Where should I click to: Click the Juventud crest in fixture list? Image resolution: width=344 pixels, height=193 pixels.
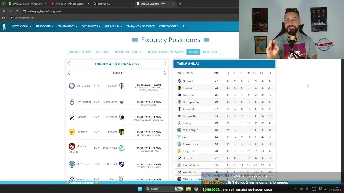pyautogui.click(x=122, y=86)
